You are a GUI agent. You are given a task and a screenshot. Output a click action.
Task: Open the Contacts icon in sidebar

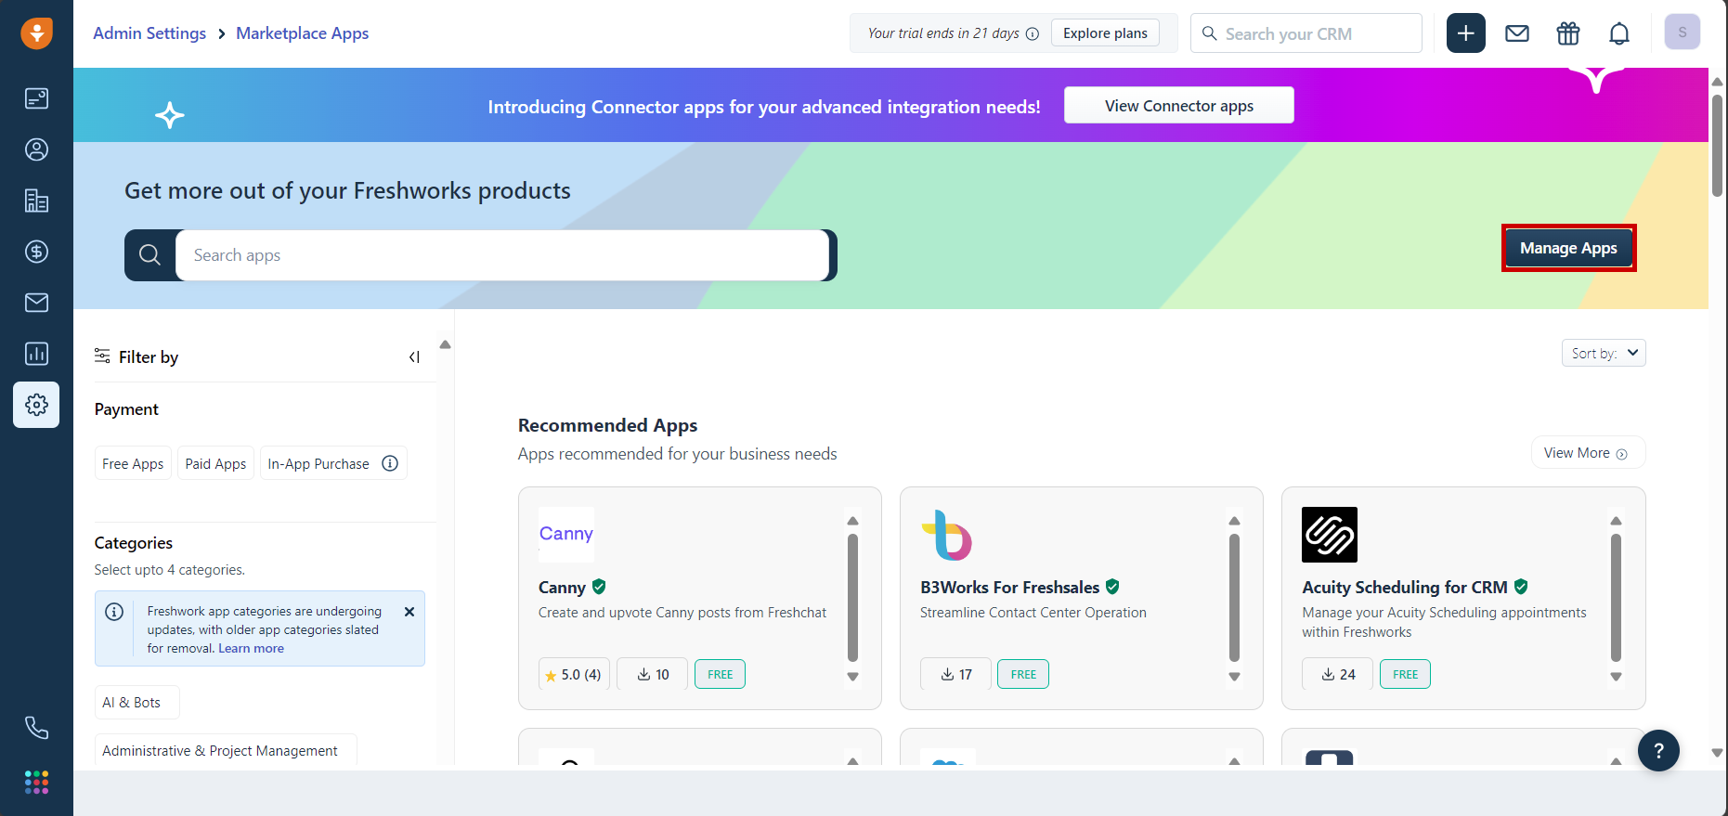[36, 149]
